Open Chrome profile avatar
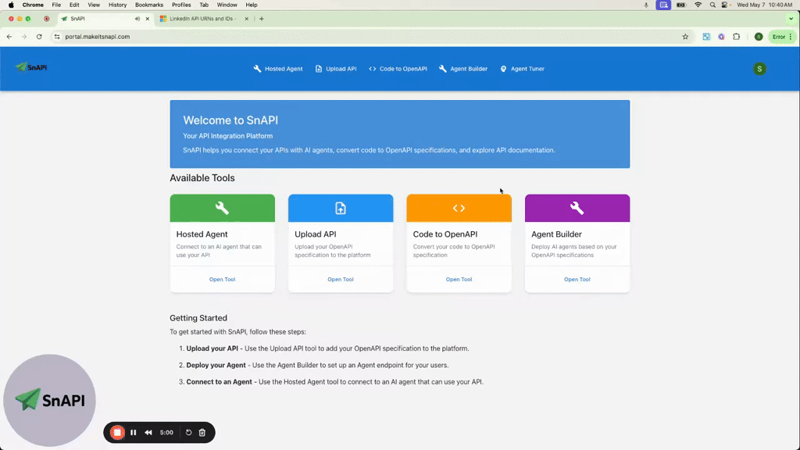Viewport: 800px width, 450px height. 759,37
